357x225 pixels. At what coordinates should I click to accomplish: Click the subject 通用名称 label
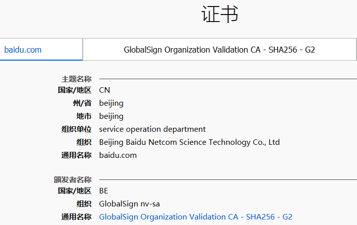(x=76, y=155)
